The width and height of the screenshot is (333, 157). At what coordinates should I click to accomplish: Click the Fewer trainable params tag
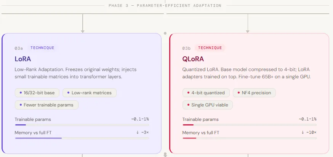click(46, 105)
